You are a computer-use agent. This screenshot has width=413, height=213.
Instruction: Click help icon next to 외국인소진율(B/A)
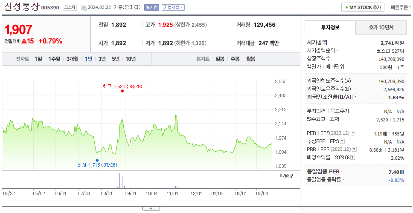coord(355,97)
